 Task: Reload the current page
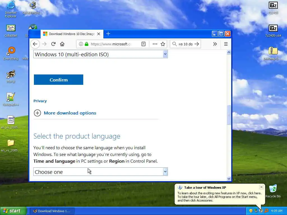[53, 44]
